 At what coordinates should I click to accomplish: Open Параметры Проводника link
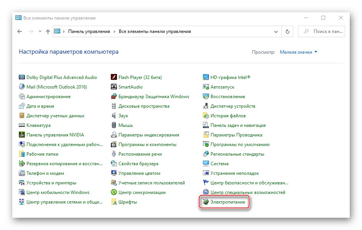(236, 135)
